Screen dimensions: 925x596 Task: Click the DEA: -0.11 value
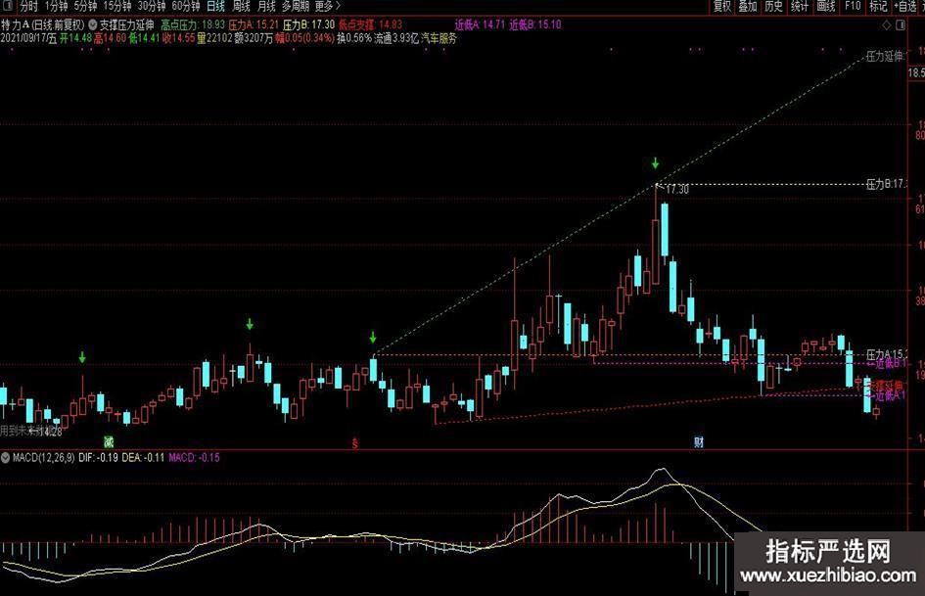143,457
